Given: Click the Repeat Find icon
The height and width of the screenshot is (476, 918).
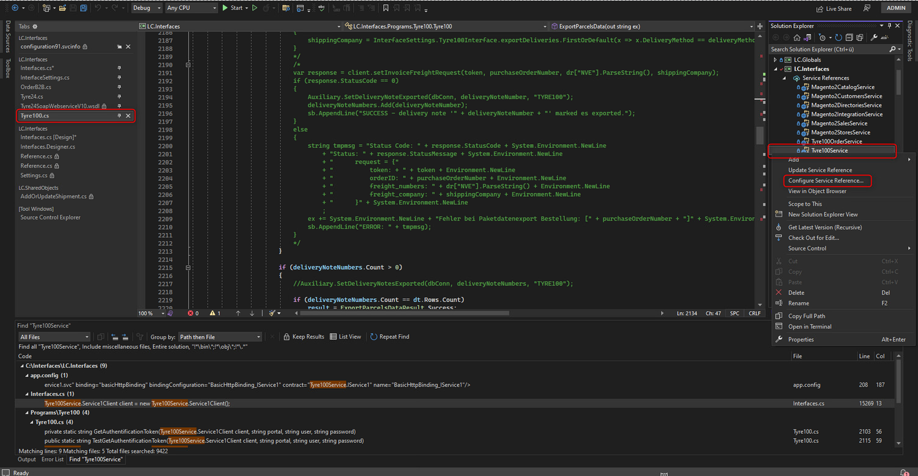Looking at the screenshot, I should pyautogui.click(x=373, y=337).
